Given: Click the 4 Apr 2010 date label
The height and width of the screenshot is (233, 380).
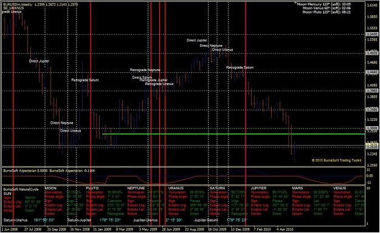Looking at the screenshot, I should pos(285,229).
